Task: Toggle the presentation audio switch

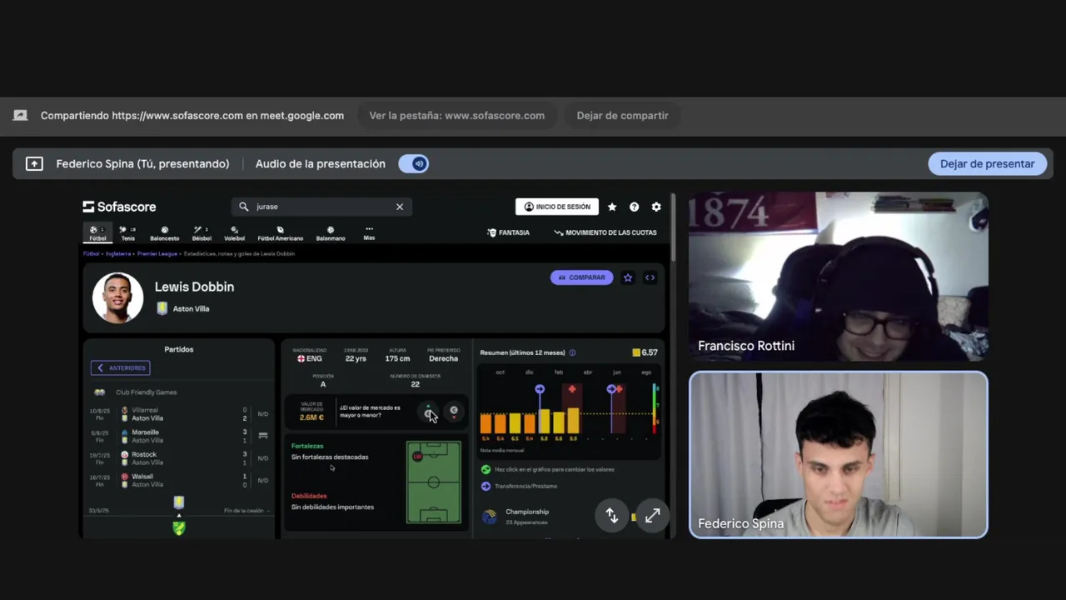Action: (x=414, y=164)
